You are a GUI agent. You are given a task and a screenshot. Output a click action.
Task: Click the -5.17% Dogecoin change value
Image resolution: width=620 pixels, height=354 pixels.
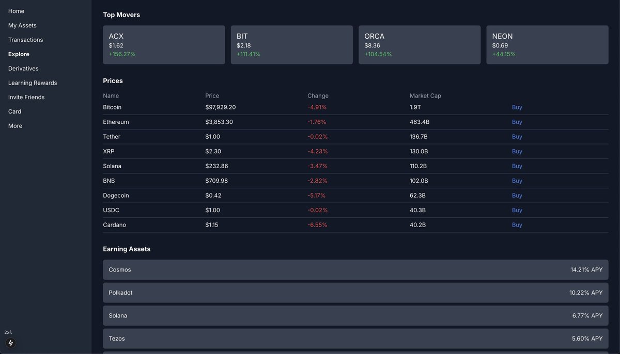point(316,196)
